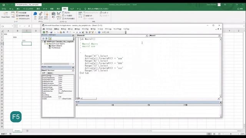Open Object Browser via VBA toolbar icon

tap(93, 32)
